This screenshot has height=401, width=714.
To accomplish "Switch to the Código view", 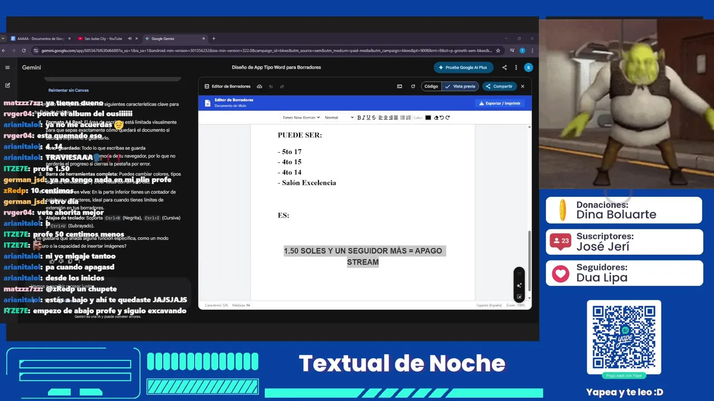I will pyautogui.click(x=431, y=86).
